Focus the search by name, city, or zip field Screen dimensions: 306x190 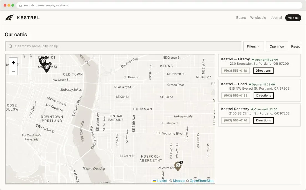coord(123,46)
